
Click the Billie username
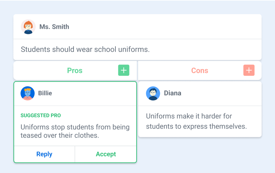[x=45, y=93]
